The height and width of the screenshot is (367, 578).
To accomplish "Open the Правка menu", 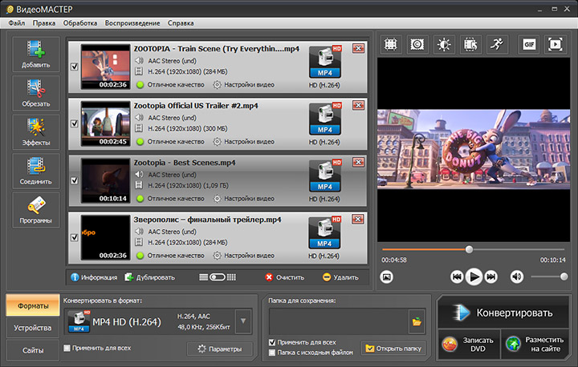I will click(44, 23).
